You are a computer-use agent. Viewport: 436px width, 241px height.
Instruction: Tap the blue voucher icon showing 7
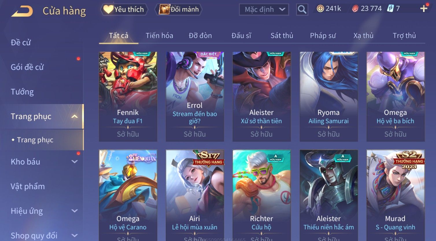point(394,9)
